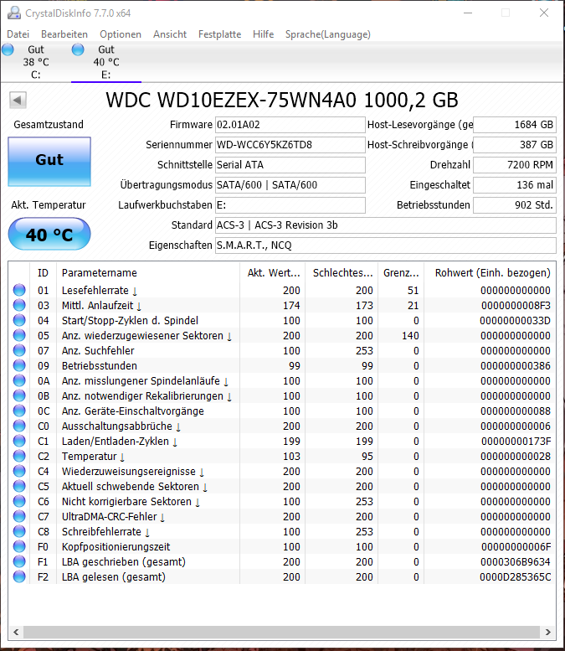
Task: Select drive E: status orb icon
Action: (78, 49)
